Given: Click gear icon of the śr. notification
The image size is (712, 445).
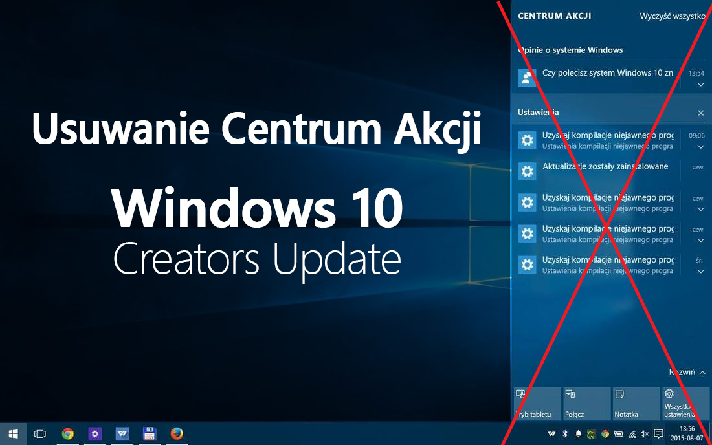Looking at the screenshot, I should [527, 265].
